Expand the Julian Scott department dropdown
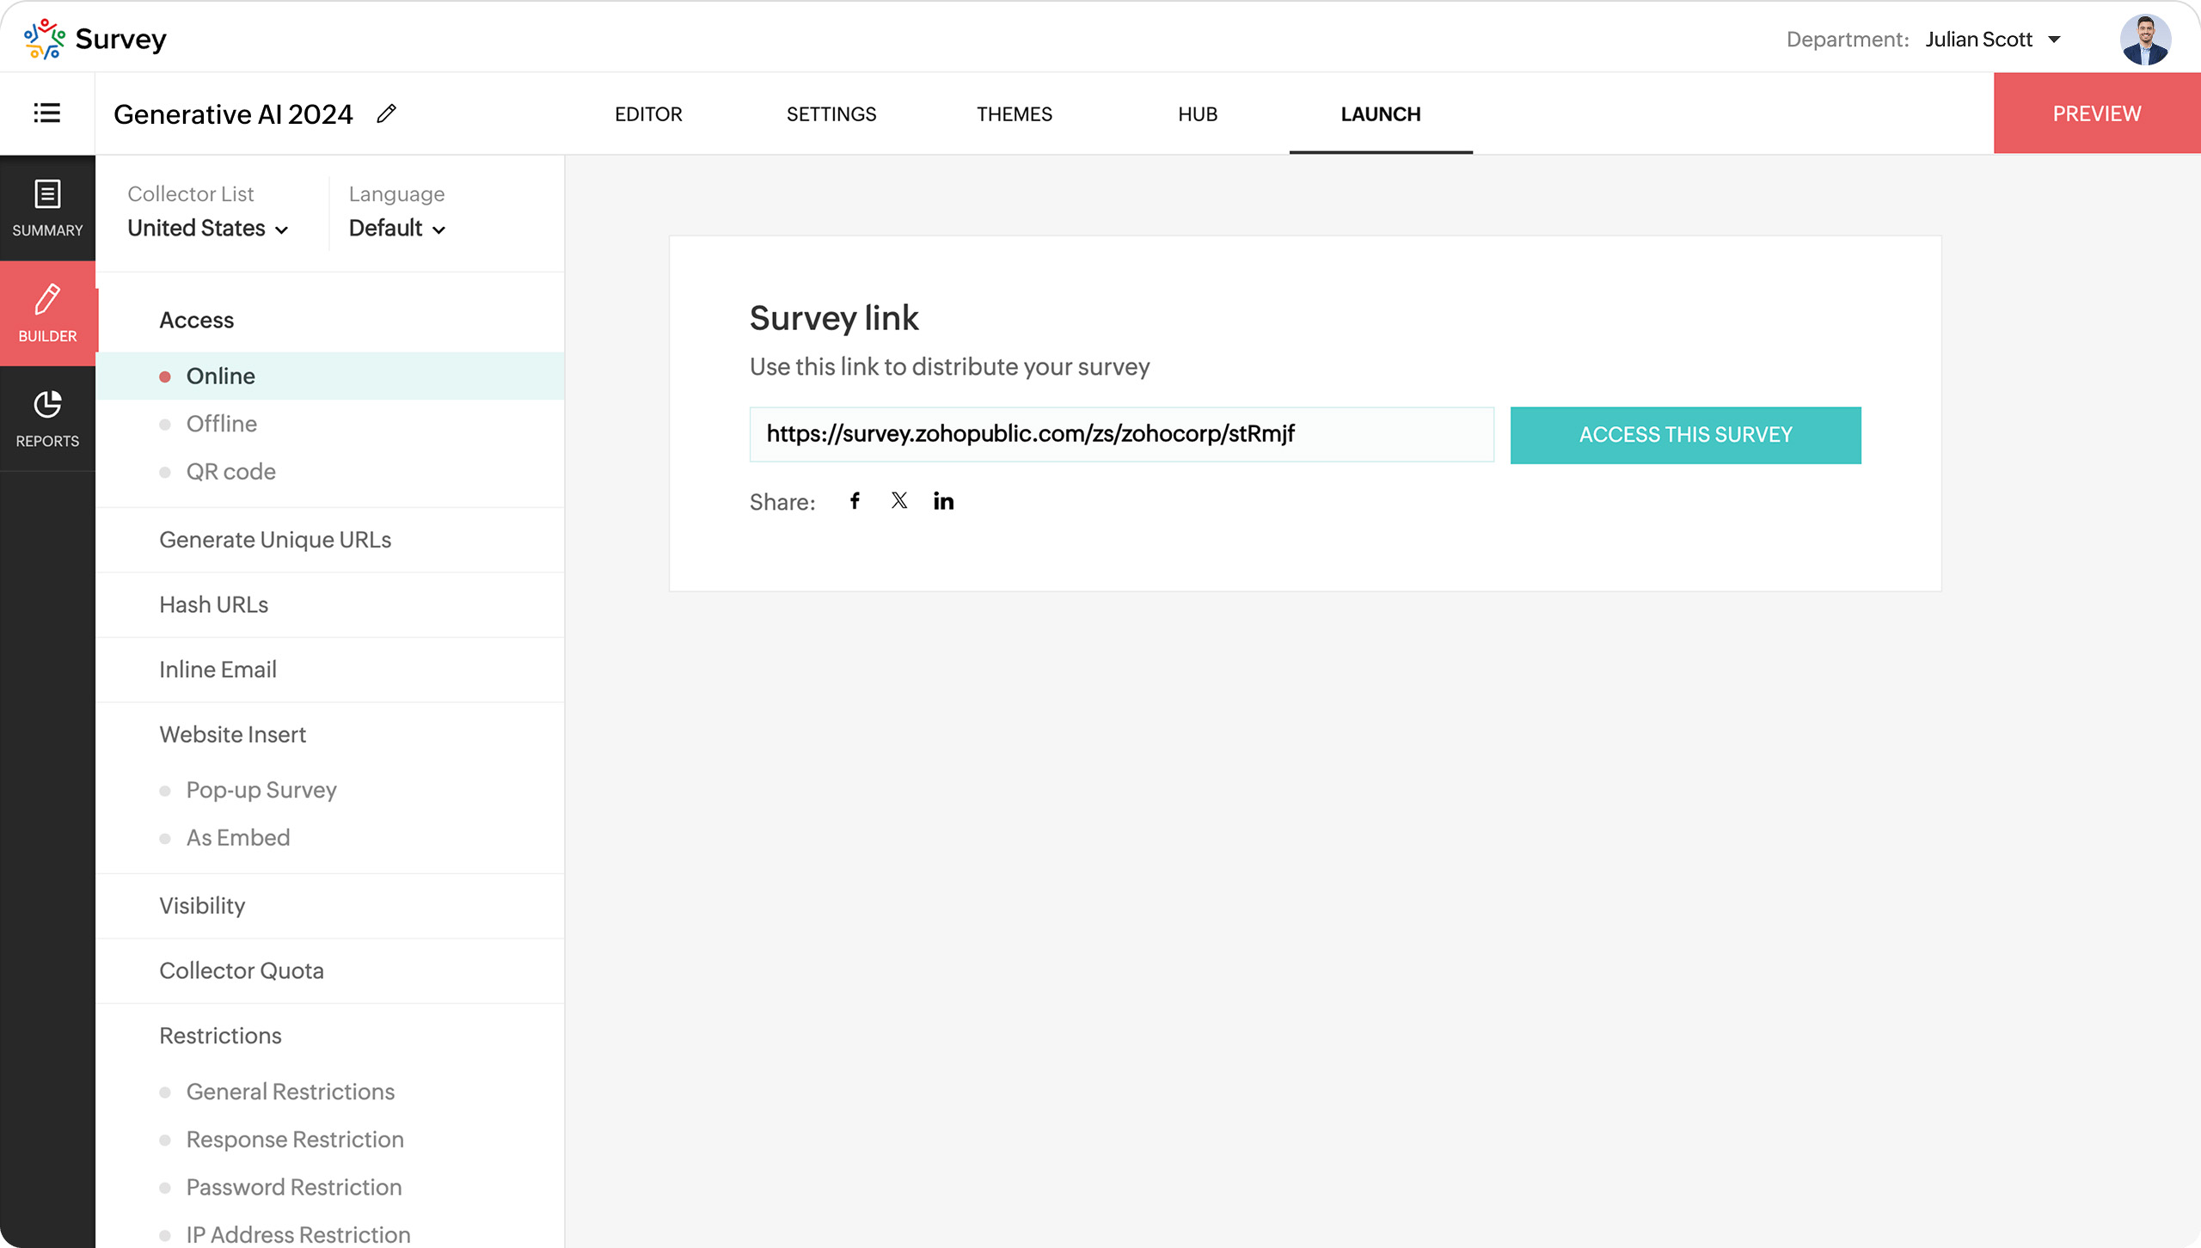Screen dimensions: 2201x1248 1993,40
